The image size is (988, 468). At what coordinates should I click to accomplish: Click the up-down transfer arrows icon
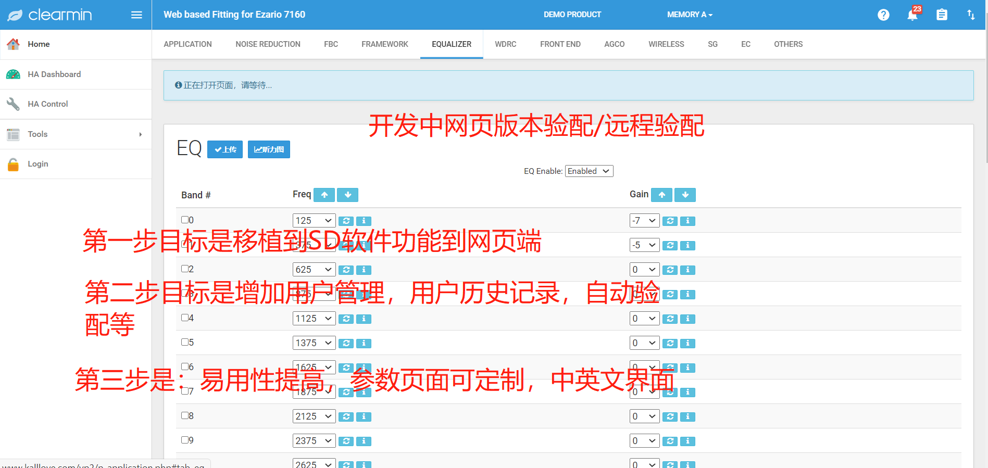(x=971, y=15)
